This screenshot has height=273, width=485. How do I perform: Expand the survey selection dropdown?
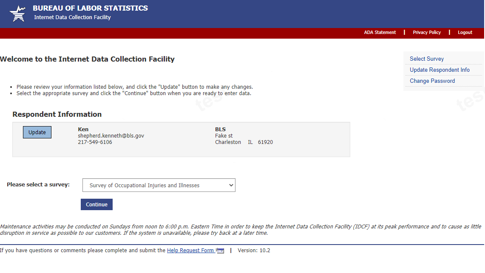point(159,185)
